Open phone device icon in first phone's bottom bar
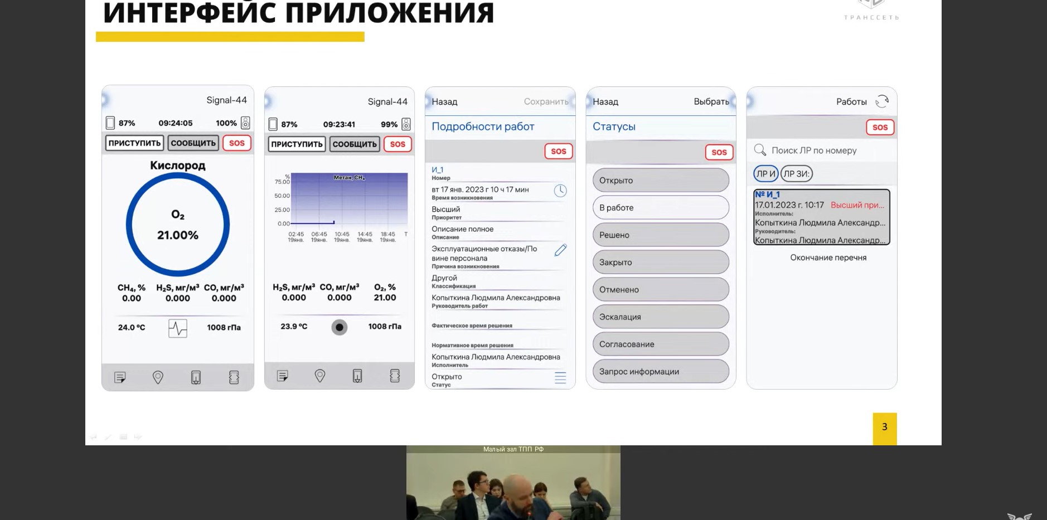The image size is (1047, 520). (196, 378)
